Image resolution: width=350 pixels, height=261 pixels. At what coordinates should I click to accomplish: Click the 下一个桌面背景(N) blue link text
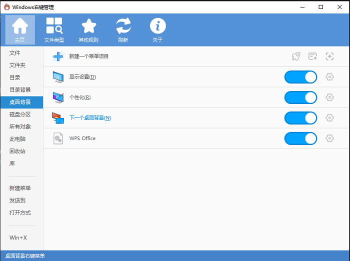(90, 118)
